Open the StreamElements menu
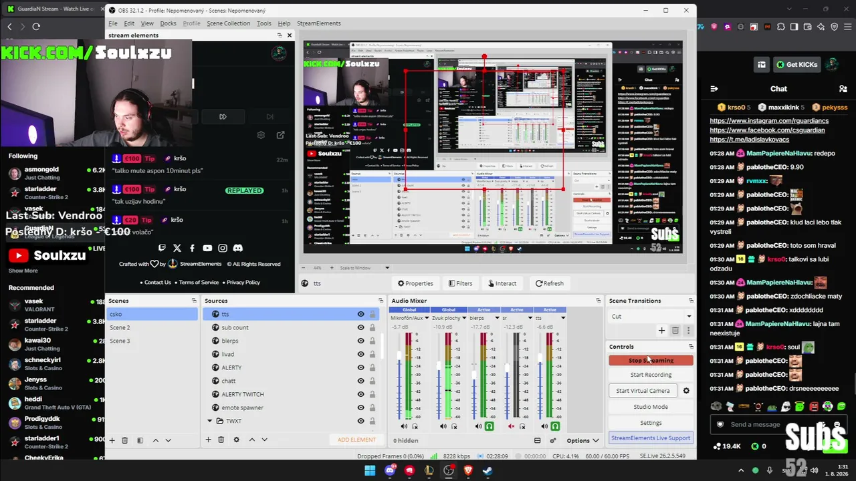Viewport: 856px width, 481px height. coord(319,23)
